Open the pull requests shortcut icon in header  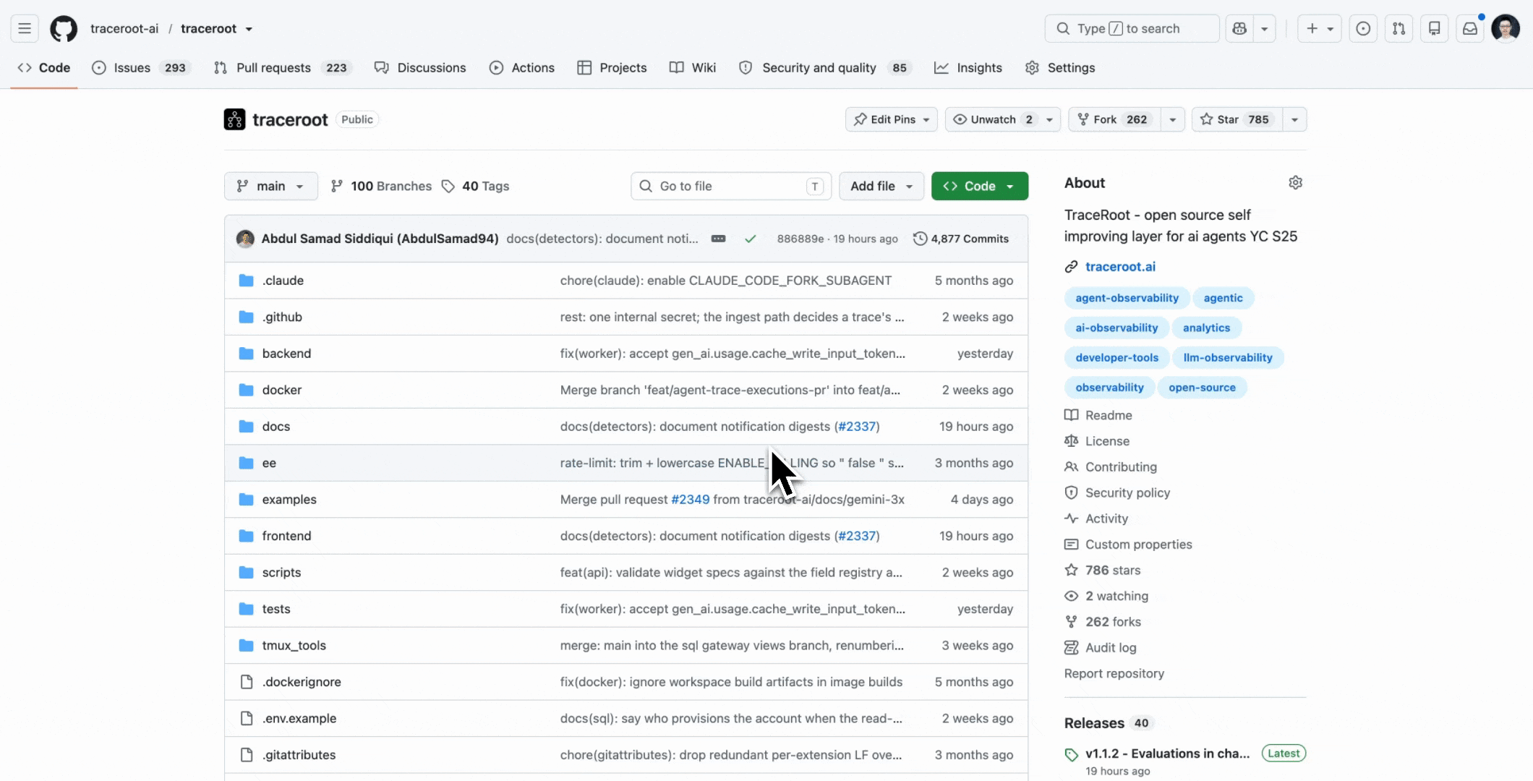(1399, 29)
